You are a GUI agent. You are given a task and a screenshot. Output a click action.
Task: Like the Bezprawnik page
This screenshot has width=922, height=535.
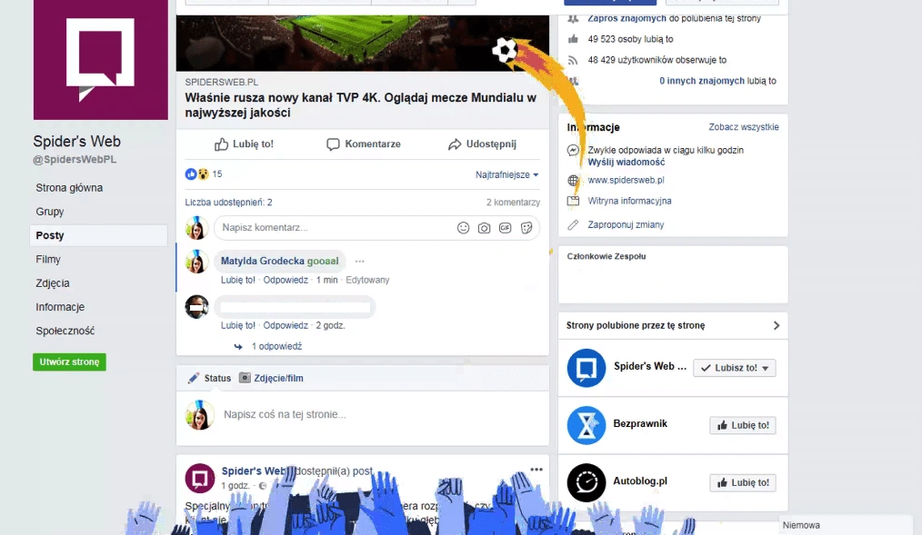(x=743, y=425)
